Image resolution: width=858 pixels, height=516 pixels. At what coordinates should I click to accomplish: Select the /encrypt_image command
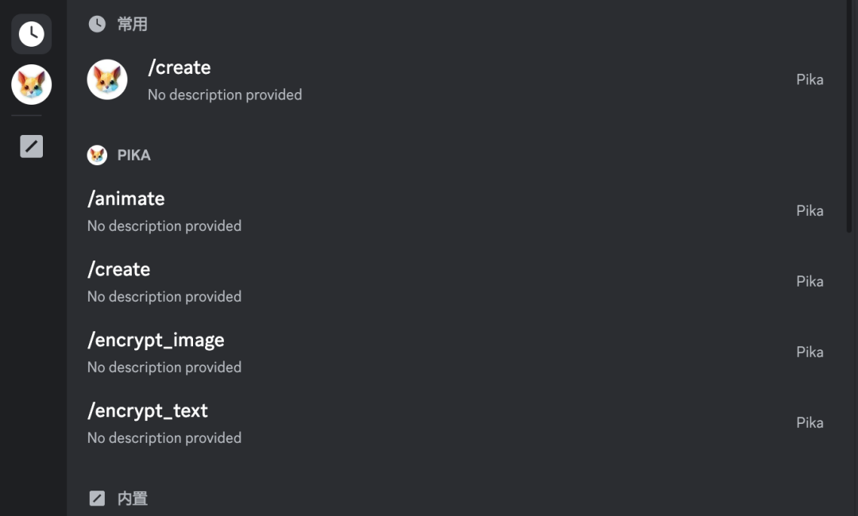[156, 340]
